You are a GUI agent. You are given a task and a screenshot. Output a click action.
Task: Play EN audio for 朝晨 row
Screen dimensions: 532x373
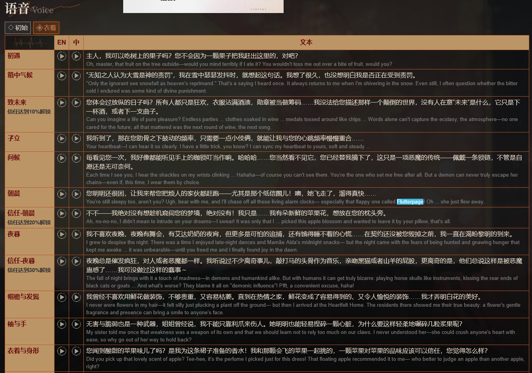[x=62, y=194]
